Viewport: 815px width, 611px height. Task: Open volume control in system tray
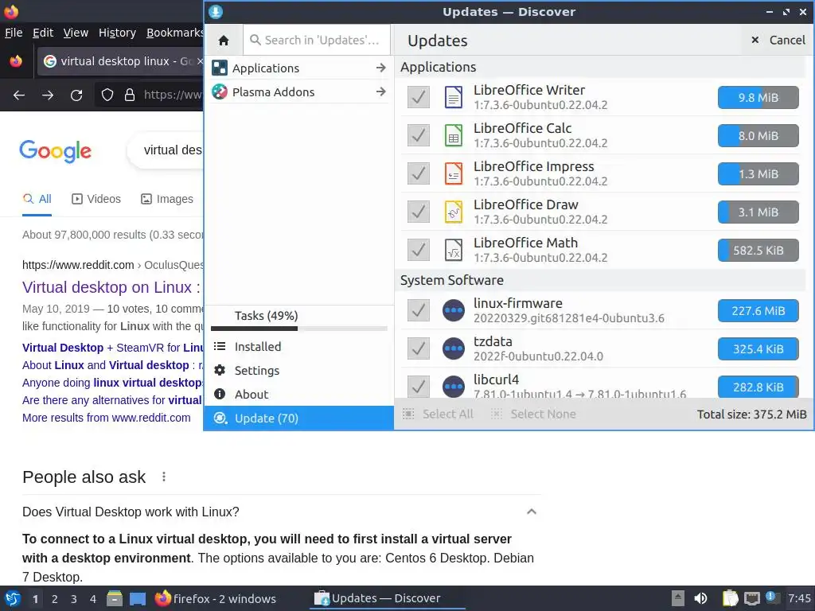(x=700, y=598)
